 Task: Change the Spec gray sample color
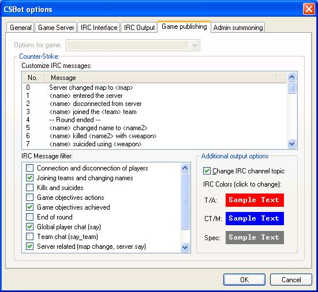[x=255, y=237]
